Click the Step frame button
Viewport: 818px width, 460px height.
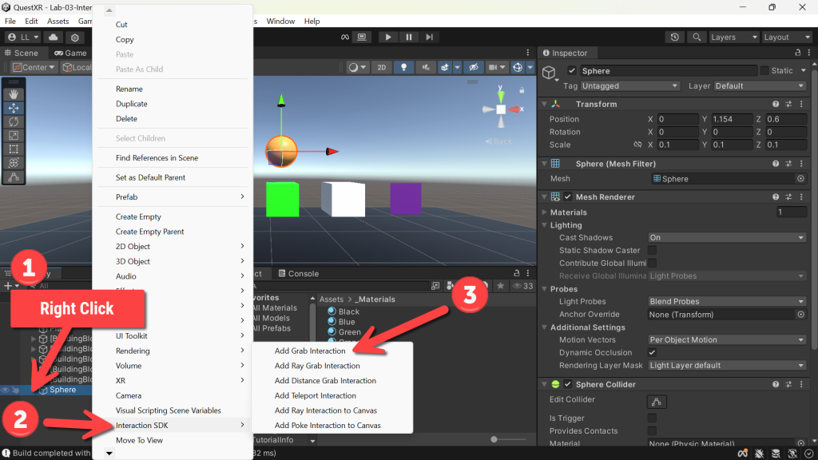(429, 37)
